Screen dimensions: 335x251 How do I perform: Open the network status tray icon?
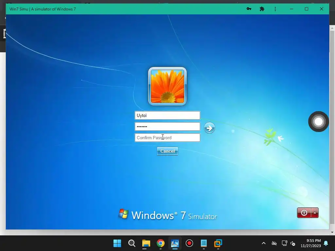[x=284, y=243]
